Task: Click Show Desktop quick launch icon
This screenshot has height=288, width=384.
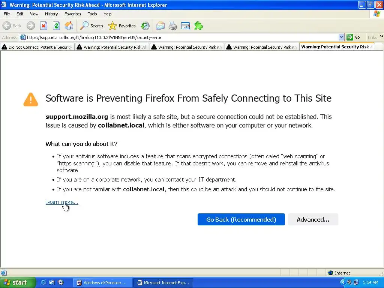Action: click(52, 282)
